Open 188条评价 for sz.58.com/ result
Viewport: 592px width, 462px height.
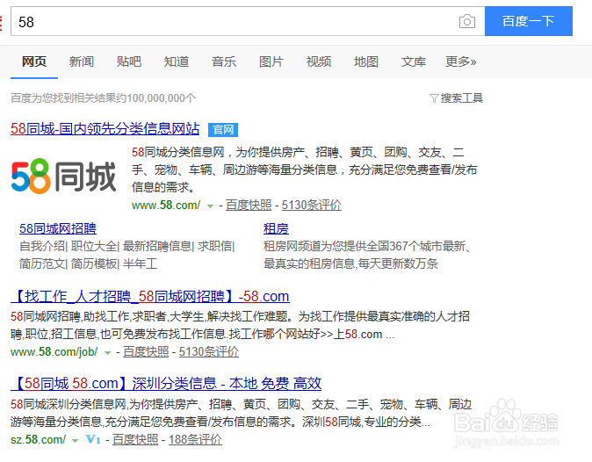[x=195, y=439]
